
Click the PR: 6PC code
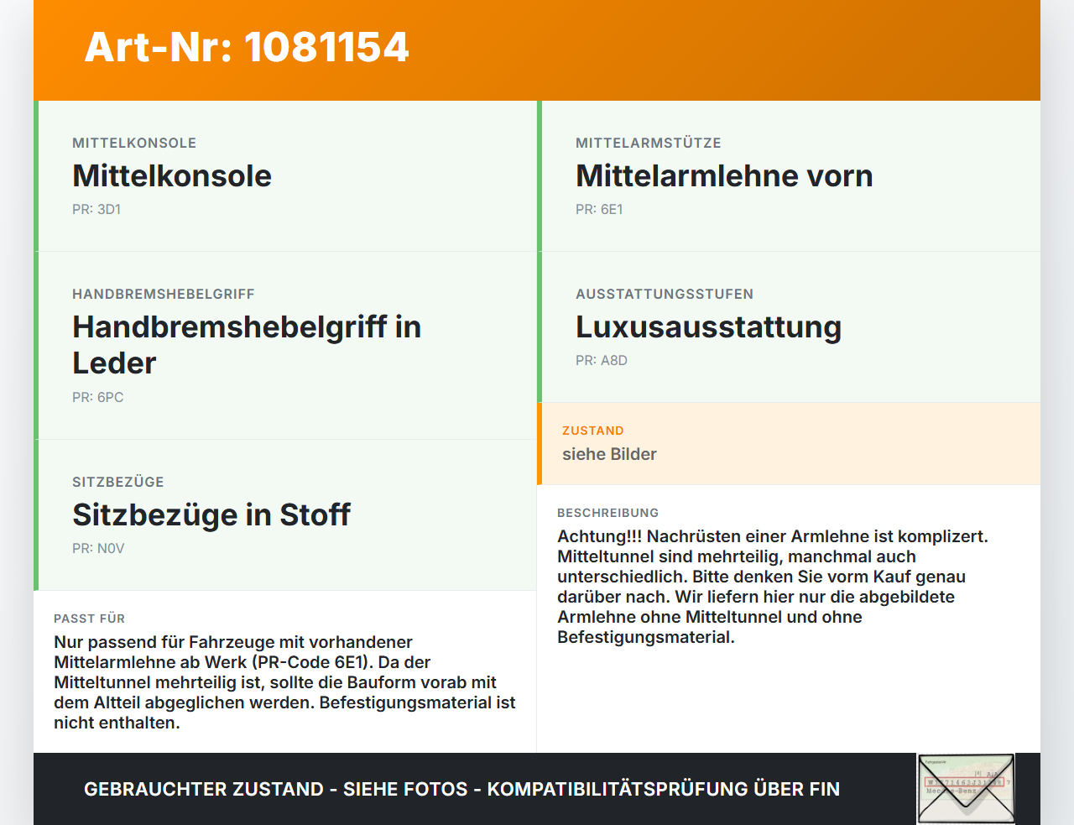(97, 397)
